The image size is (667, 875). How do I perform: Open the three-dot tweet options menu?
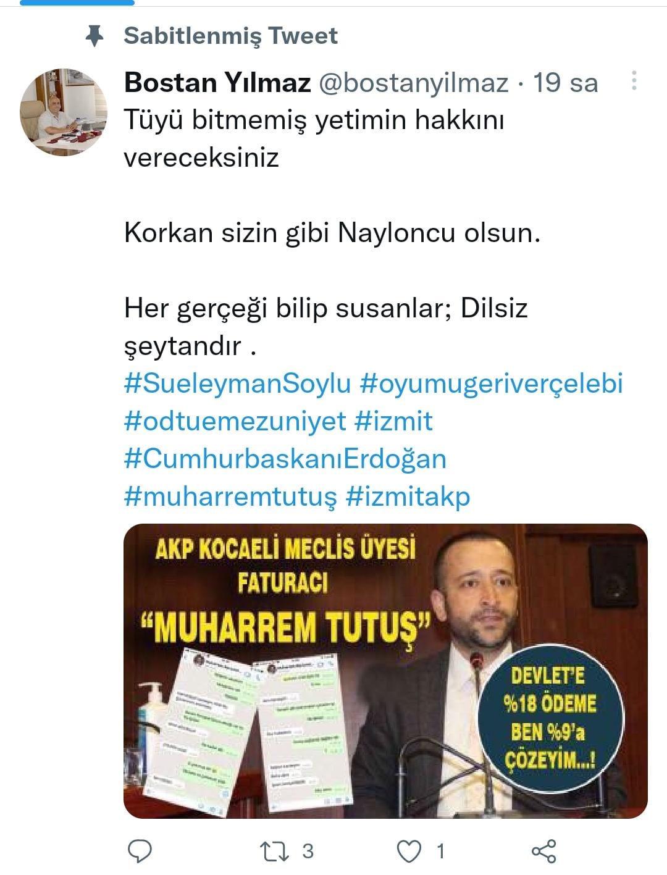click(x=634, y=81)
